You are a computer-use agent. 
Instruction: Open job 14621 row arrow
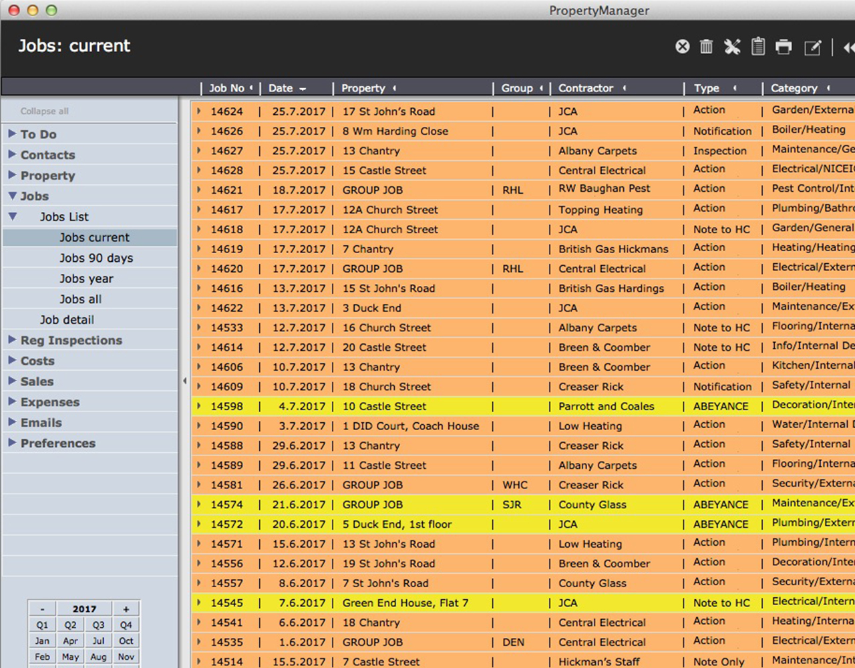198,190
